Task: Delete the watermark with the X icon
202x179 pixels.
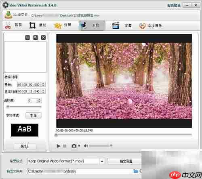Action: tap(43, 38)
